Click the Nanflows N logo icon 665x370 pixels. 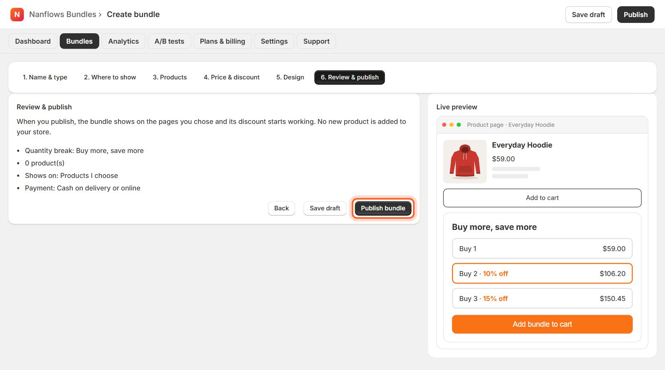point(17,15)
